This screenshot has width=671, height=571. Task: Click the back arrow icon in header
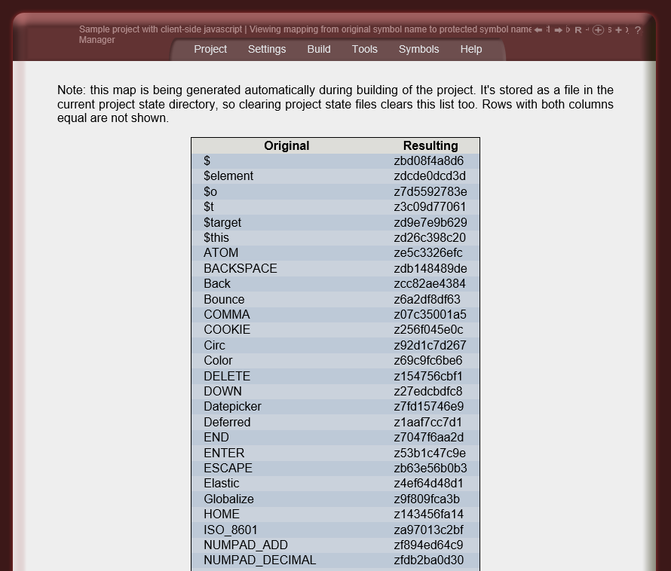click(538, 30)
